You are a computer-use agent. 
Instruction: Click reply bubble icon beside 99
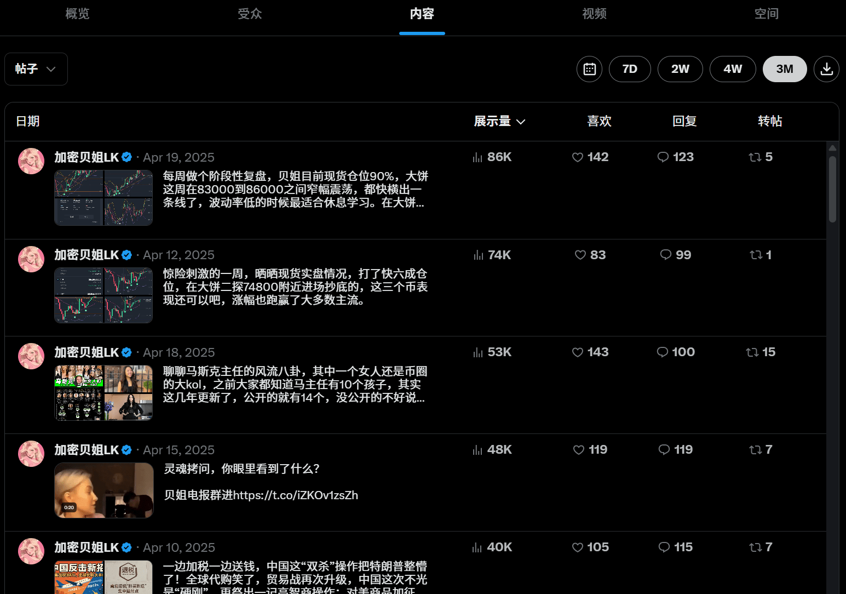tap(665, 255)
